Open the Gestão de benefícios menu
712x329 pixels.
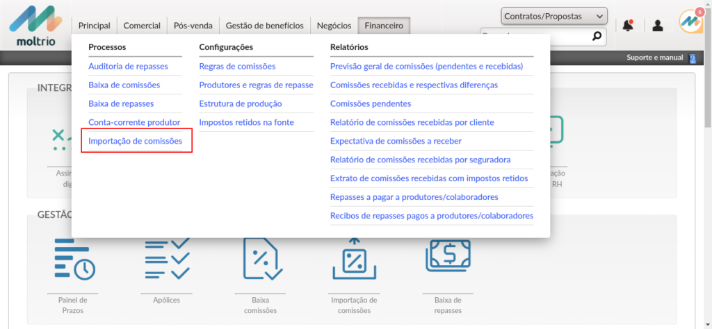point(264,26)
